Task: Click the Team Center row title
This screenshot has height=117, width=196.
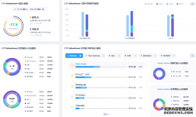Action: (81, 64)
